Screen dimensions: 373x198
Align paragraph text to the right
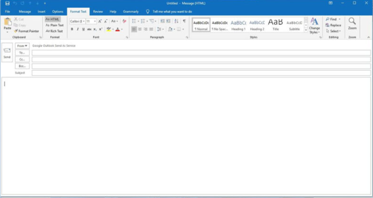145,29
